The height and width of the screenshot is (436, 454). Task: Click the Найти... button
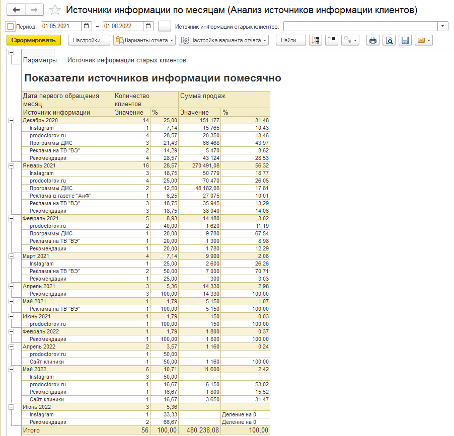[x=291, y=40]
